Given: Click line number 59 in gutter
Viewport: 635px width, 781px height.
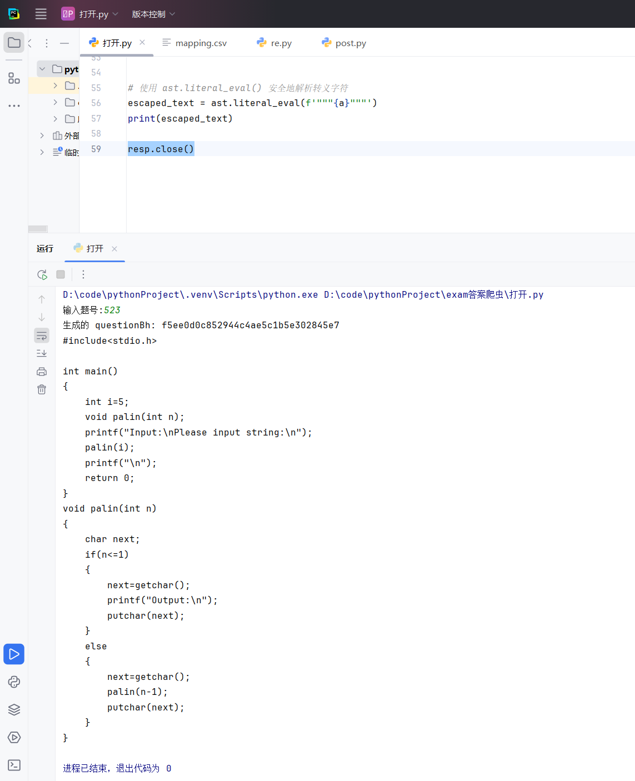Looking at the screenshot, I should pyautogui.click(x=96, y=149).
